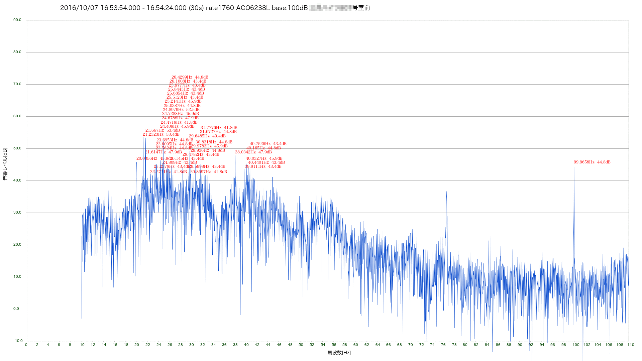Click peak label "25.9777Hz 43.4dB"
The image size is (642, 361).
[187, 85]
